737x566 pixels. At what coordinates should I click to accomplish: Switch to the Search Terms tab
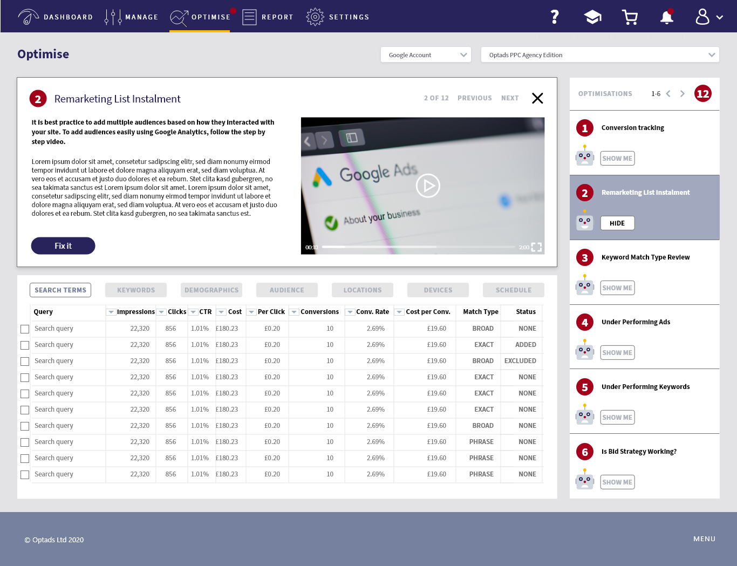click(60, 290)
